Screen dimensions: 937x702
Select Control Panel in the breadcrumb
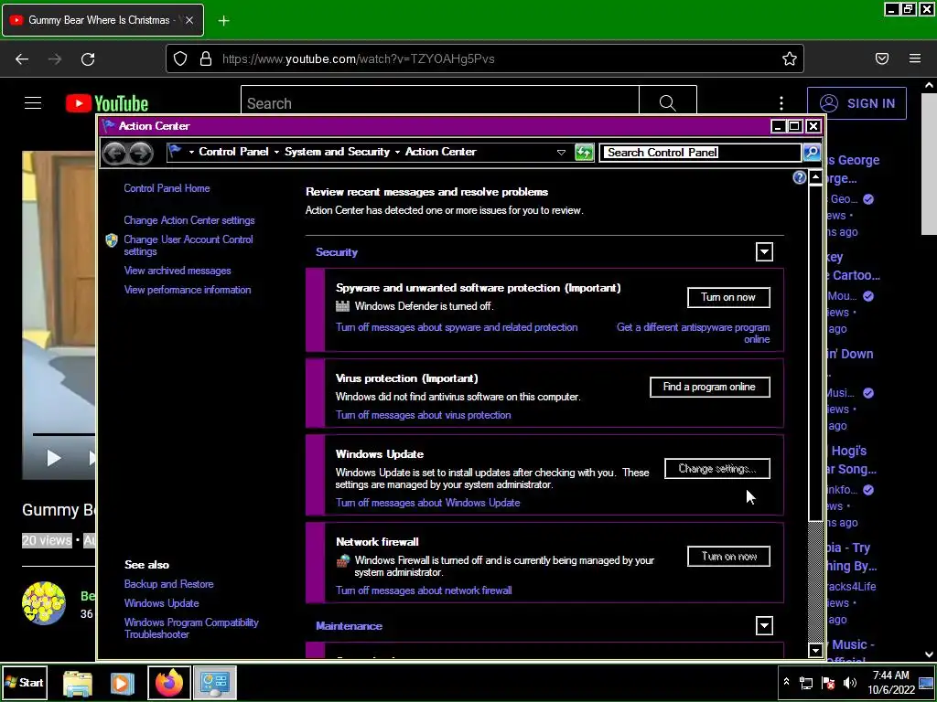(233, 152)
